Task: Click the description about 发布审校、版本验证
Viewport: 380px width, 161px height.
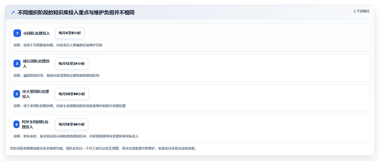Action: coord(76,136)
